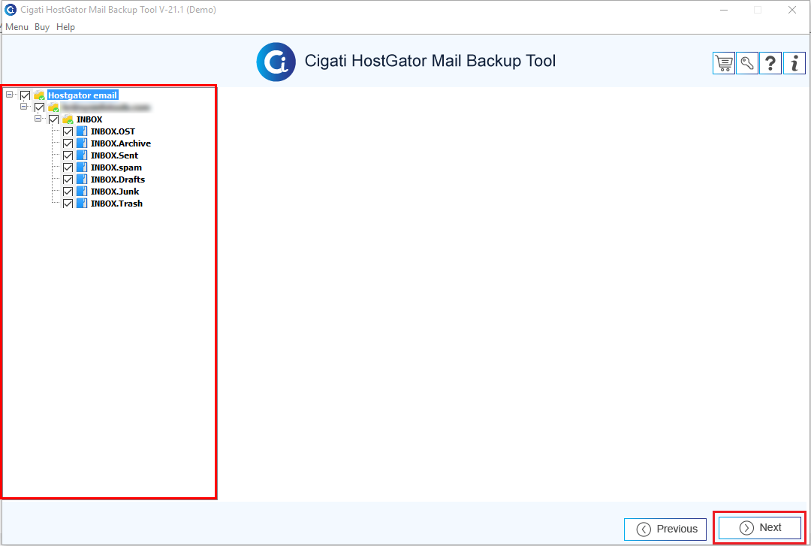
Task: Toggle the INBOX.Drafts checkbox
Action: [68, 179]
